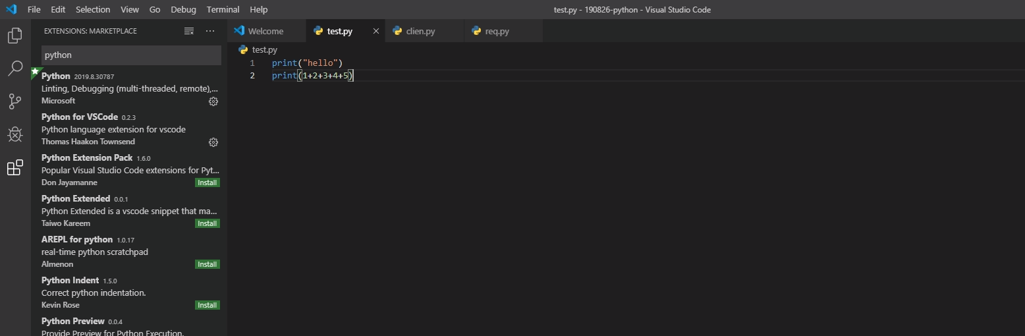The width and height of the screenshot is (1025, 336).
Task: Open the View menu
Action: point(130,9)
